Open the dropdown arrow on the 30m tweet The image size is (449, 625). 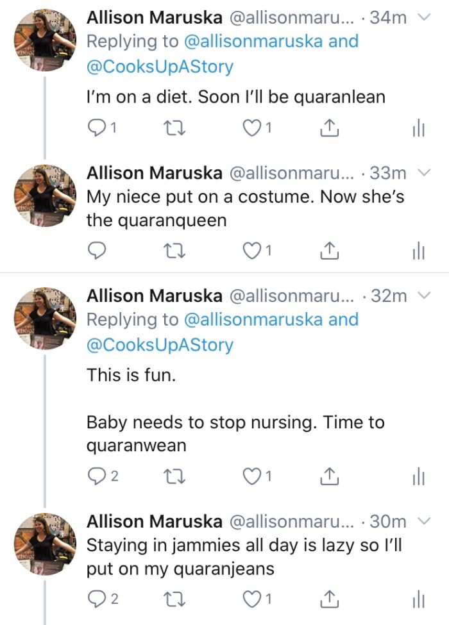point(423,521)
